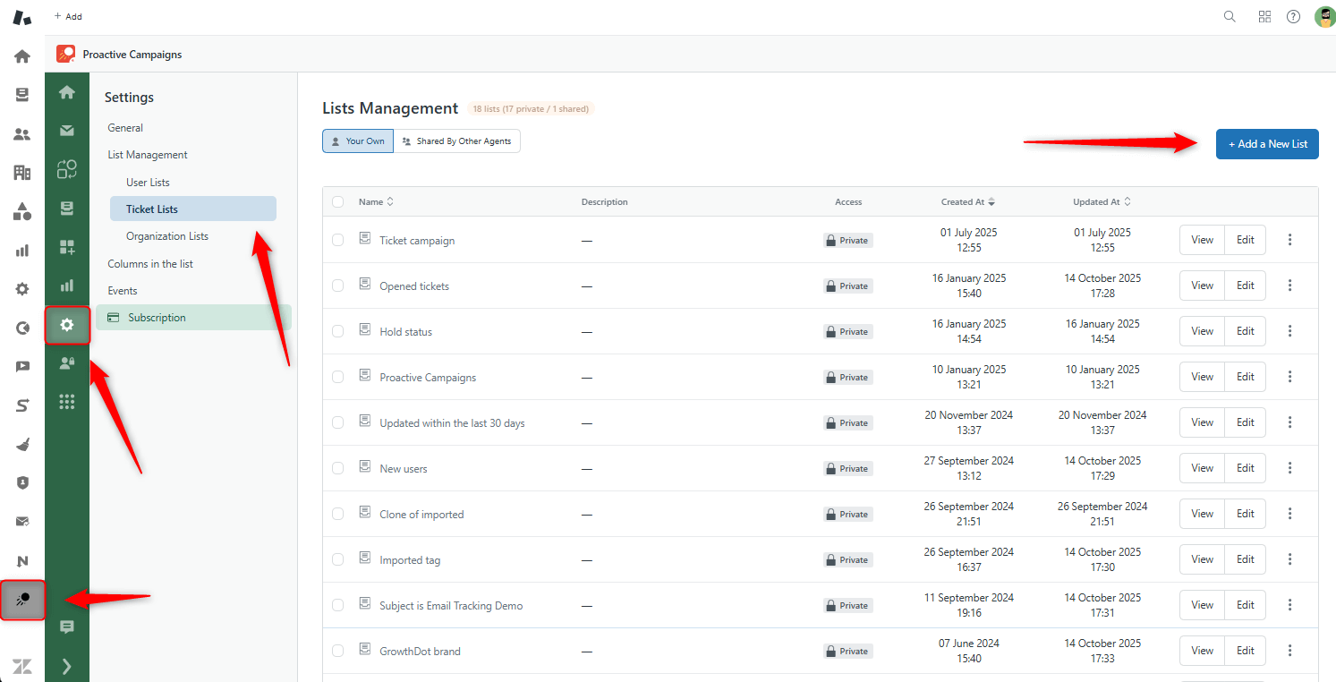The image size is (1336, 682).
Task: Open the mail envelope icon in green sidebar
Action: (x=67, y=131)
